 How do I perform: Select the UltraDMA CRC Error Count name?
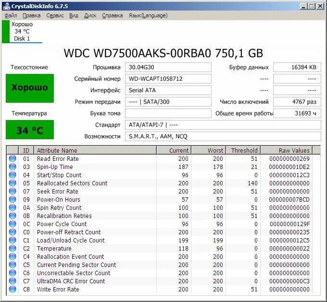coord(71,281)
